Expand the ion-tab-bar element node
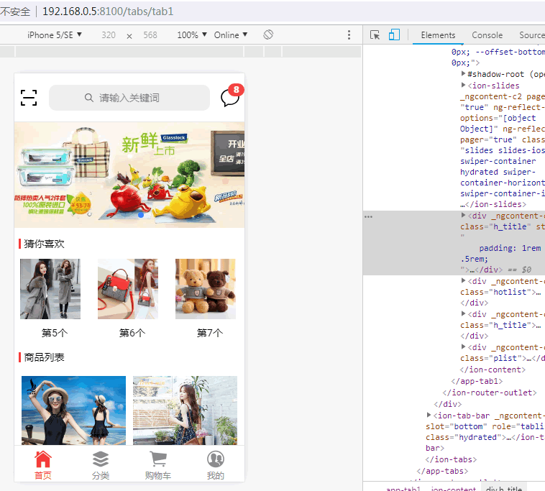The width and height of the screenshot is (545, 491). click(x=429, y=415)
